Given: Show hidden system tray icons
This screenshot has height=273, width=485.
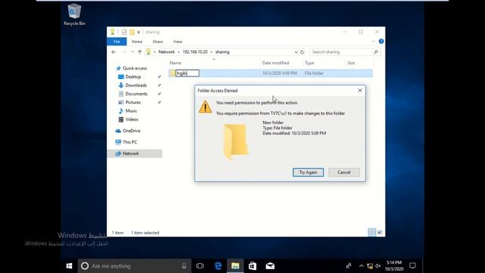Looking at the screenshot, I should click(361, 266).
